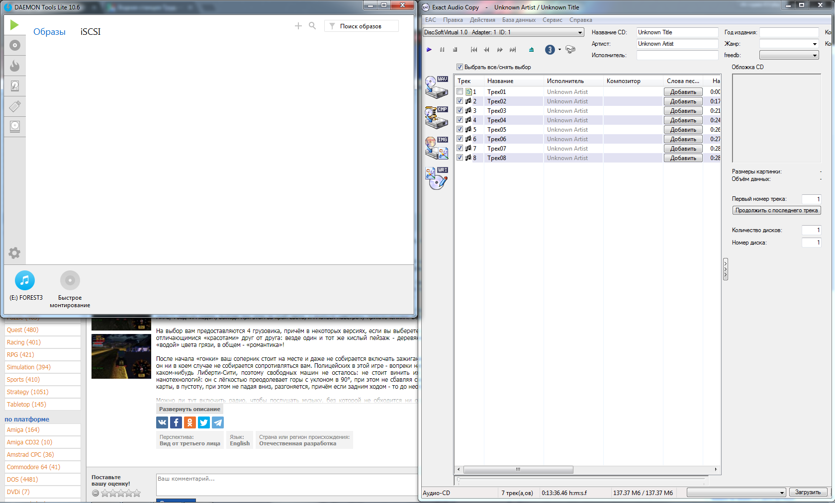Uncheck the checkbox for Трек06
Viewport: 835px width, 503px height.
tap(460, 139)
